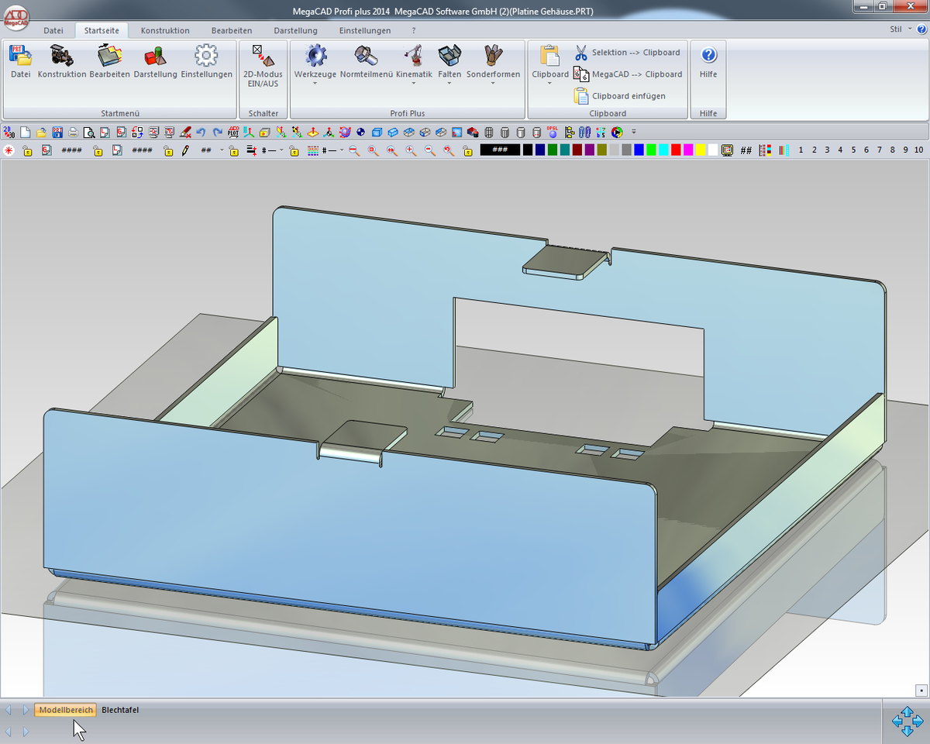Select the red color swatch
The height and width of the screenshot is (744, 930).
tap(676, 150)
